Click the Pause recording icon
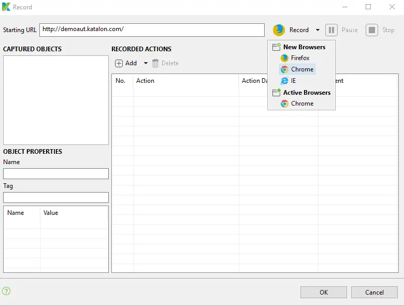 click(x=331, y=30)
